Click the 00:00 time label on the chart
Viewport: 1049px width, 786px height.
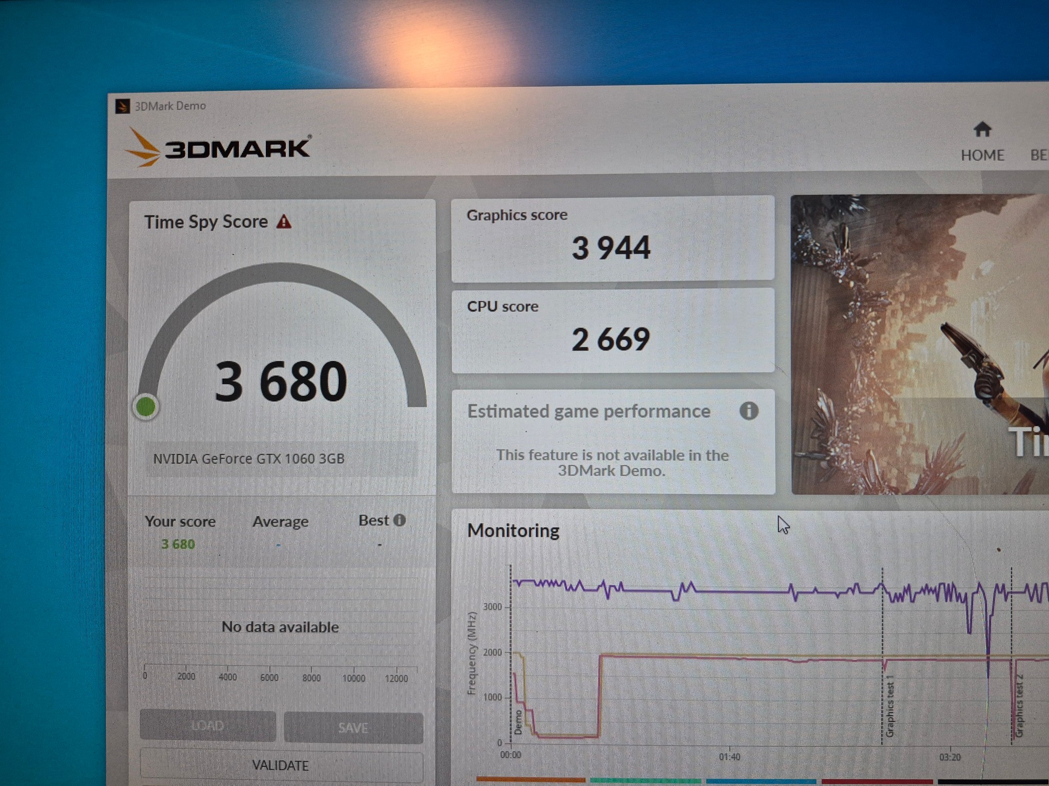pyautogui.click(x=510, y=755)
